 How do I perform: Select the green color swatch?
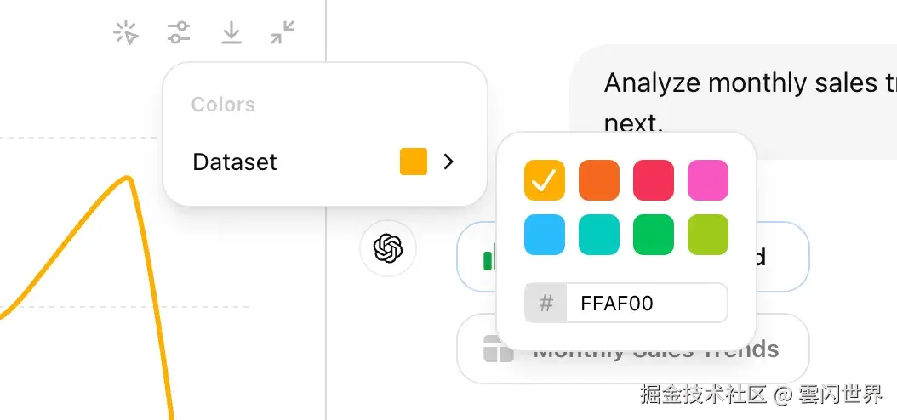click(654, 235)
